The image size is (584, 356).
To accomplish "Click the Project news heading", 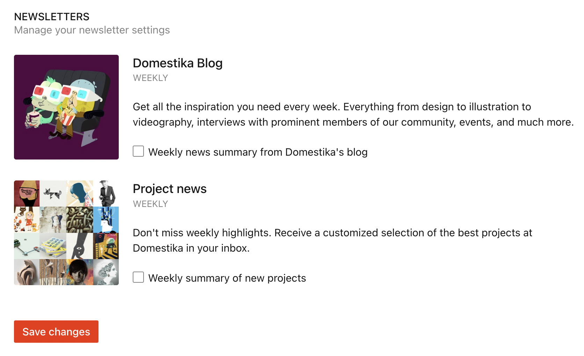I will (170, 189).
